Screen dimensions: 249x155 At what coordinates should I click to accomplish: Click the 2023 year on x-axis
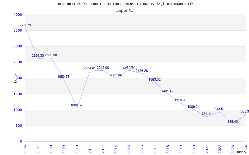tap(233, 148)
